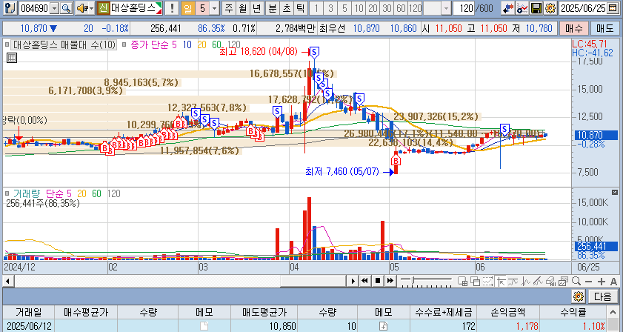Click the grid table icon in chart

[x=12, y=58]
